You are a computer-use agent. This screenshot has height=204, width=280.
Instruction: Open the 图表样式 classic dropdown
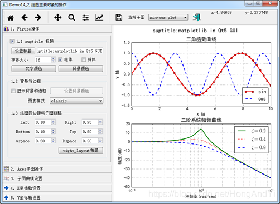(x=76, y=101)
